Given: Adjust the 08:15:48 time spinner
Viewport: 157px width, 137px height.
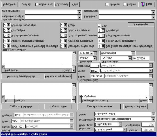Looking at the screenshot, I should [91, 53].
